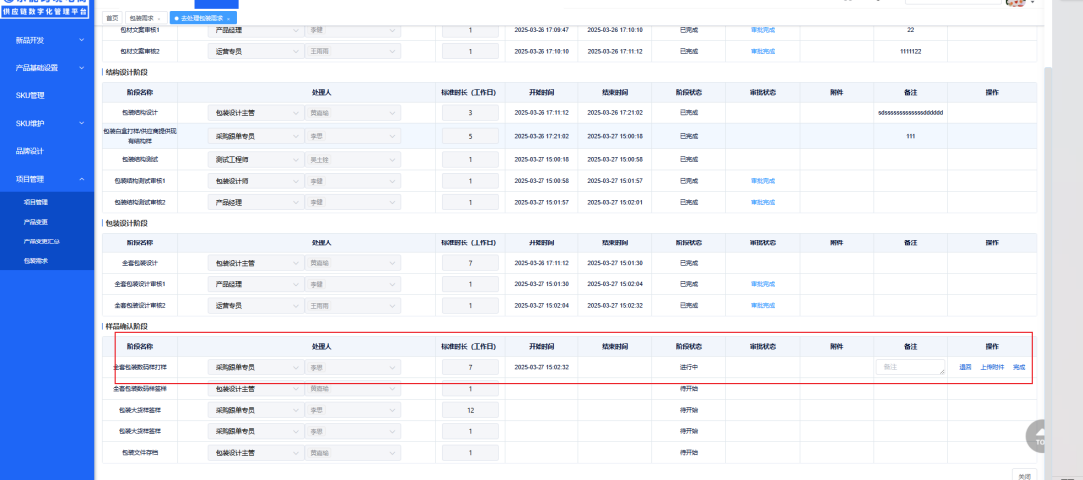Click the 上传附件 link
This screenshot has width=1083, height=480.
[x=992, y=367]
